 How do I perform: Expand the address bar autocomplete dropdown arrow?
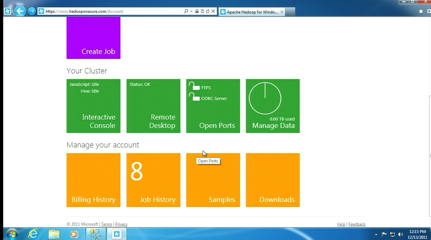191,11
